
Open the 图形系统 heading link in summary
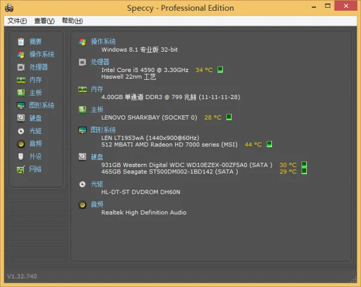point(103,130)
